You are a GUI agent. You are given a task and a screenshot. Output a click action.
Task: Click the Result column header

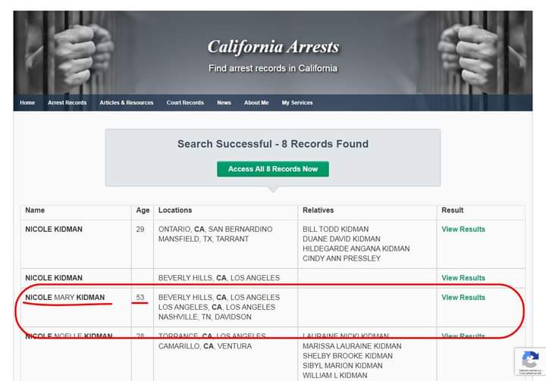452,210
